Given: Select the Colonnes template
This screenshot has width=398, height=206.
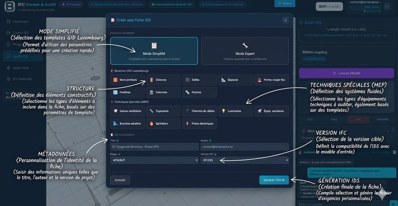Looking at the screenshot, I should [164, 93].
